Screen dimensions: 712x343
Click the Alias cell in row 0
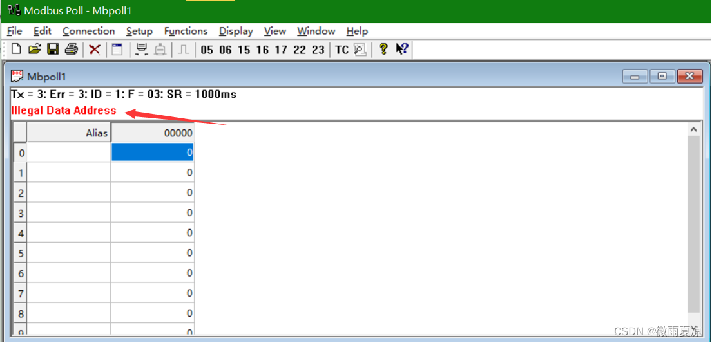(x=68, y=153)
